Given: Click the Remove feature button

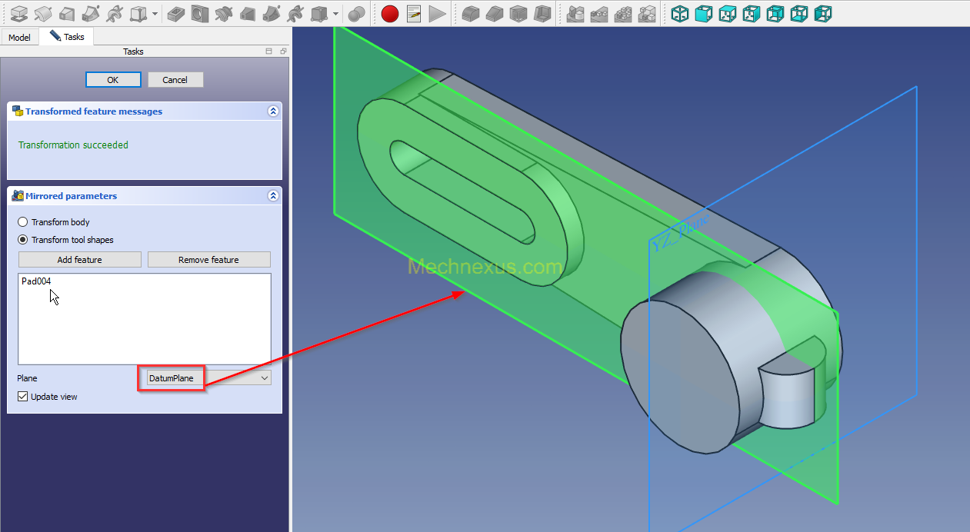Looking at the screenshot, I should (209, 260).
